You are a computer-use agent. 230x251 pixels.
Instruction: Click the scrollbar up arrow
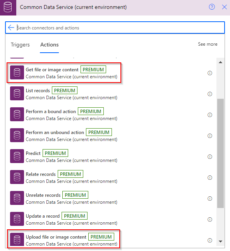click(221, 62)
